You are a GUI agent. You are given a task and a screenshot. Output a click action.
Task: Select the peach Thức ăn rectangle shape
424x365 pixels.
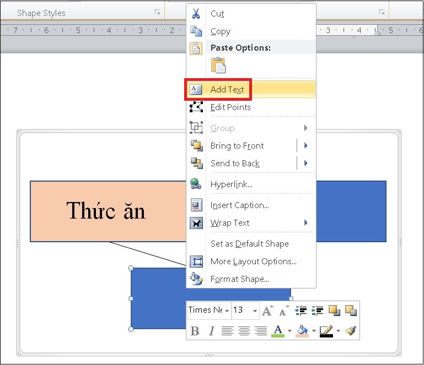coord(108,211)
